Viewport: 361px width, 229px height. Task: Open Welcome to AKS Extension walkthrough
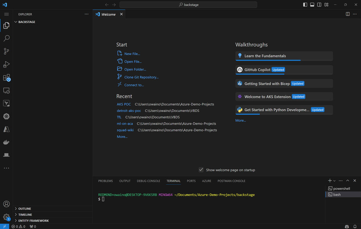[284, 97]
